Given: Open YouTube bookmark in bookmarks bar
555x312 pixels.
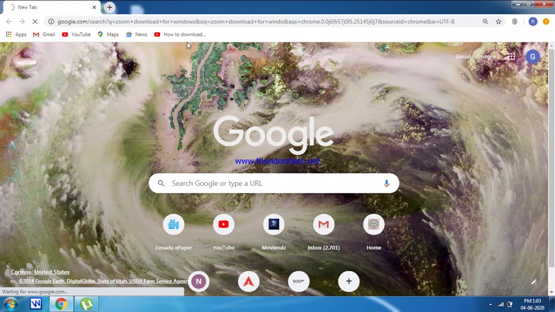Looking at the screenshot, I should (76, 34).
